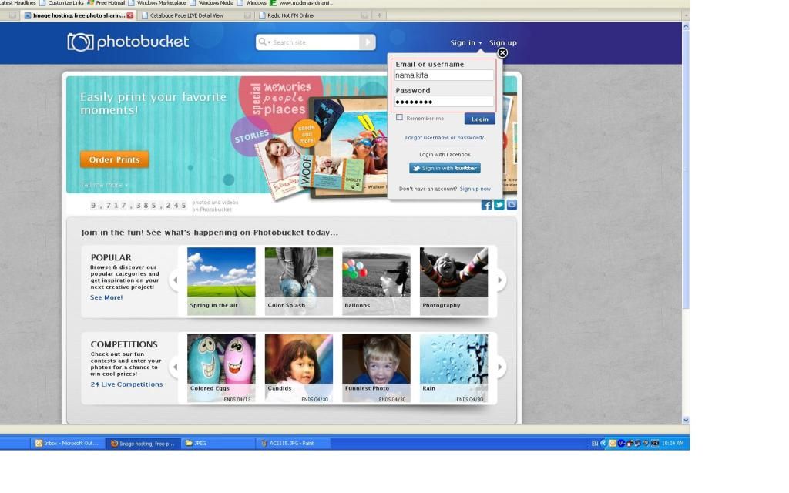Collapse the Sign in dropdown
The height and width of the screenshot is (493, 789).
[x=466, y=43]
